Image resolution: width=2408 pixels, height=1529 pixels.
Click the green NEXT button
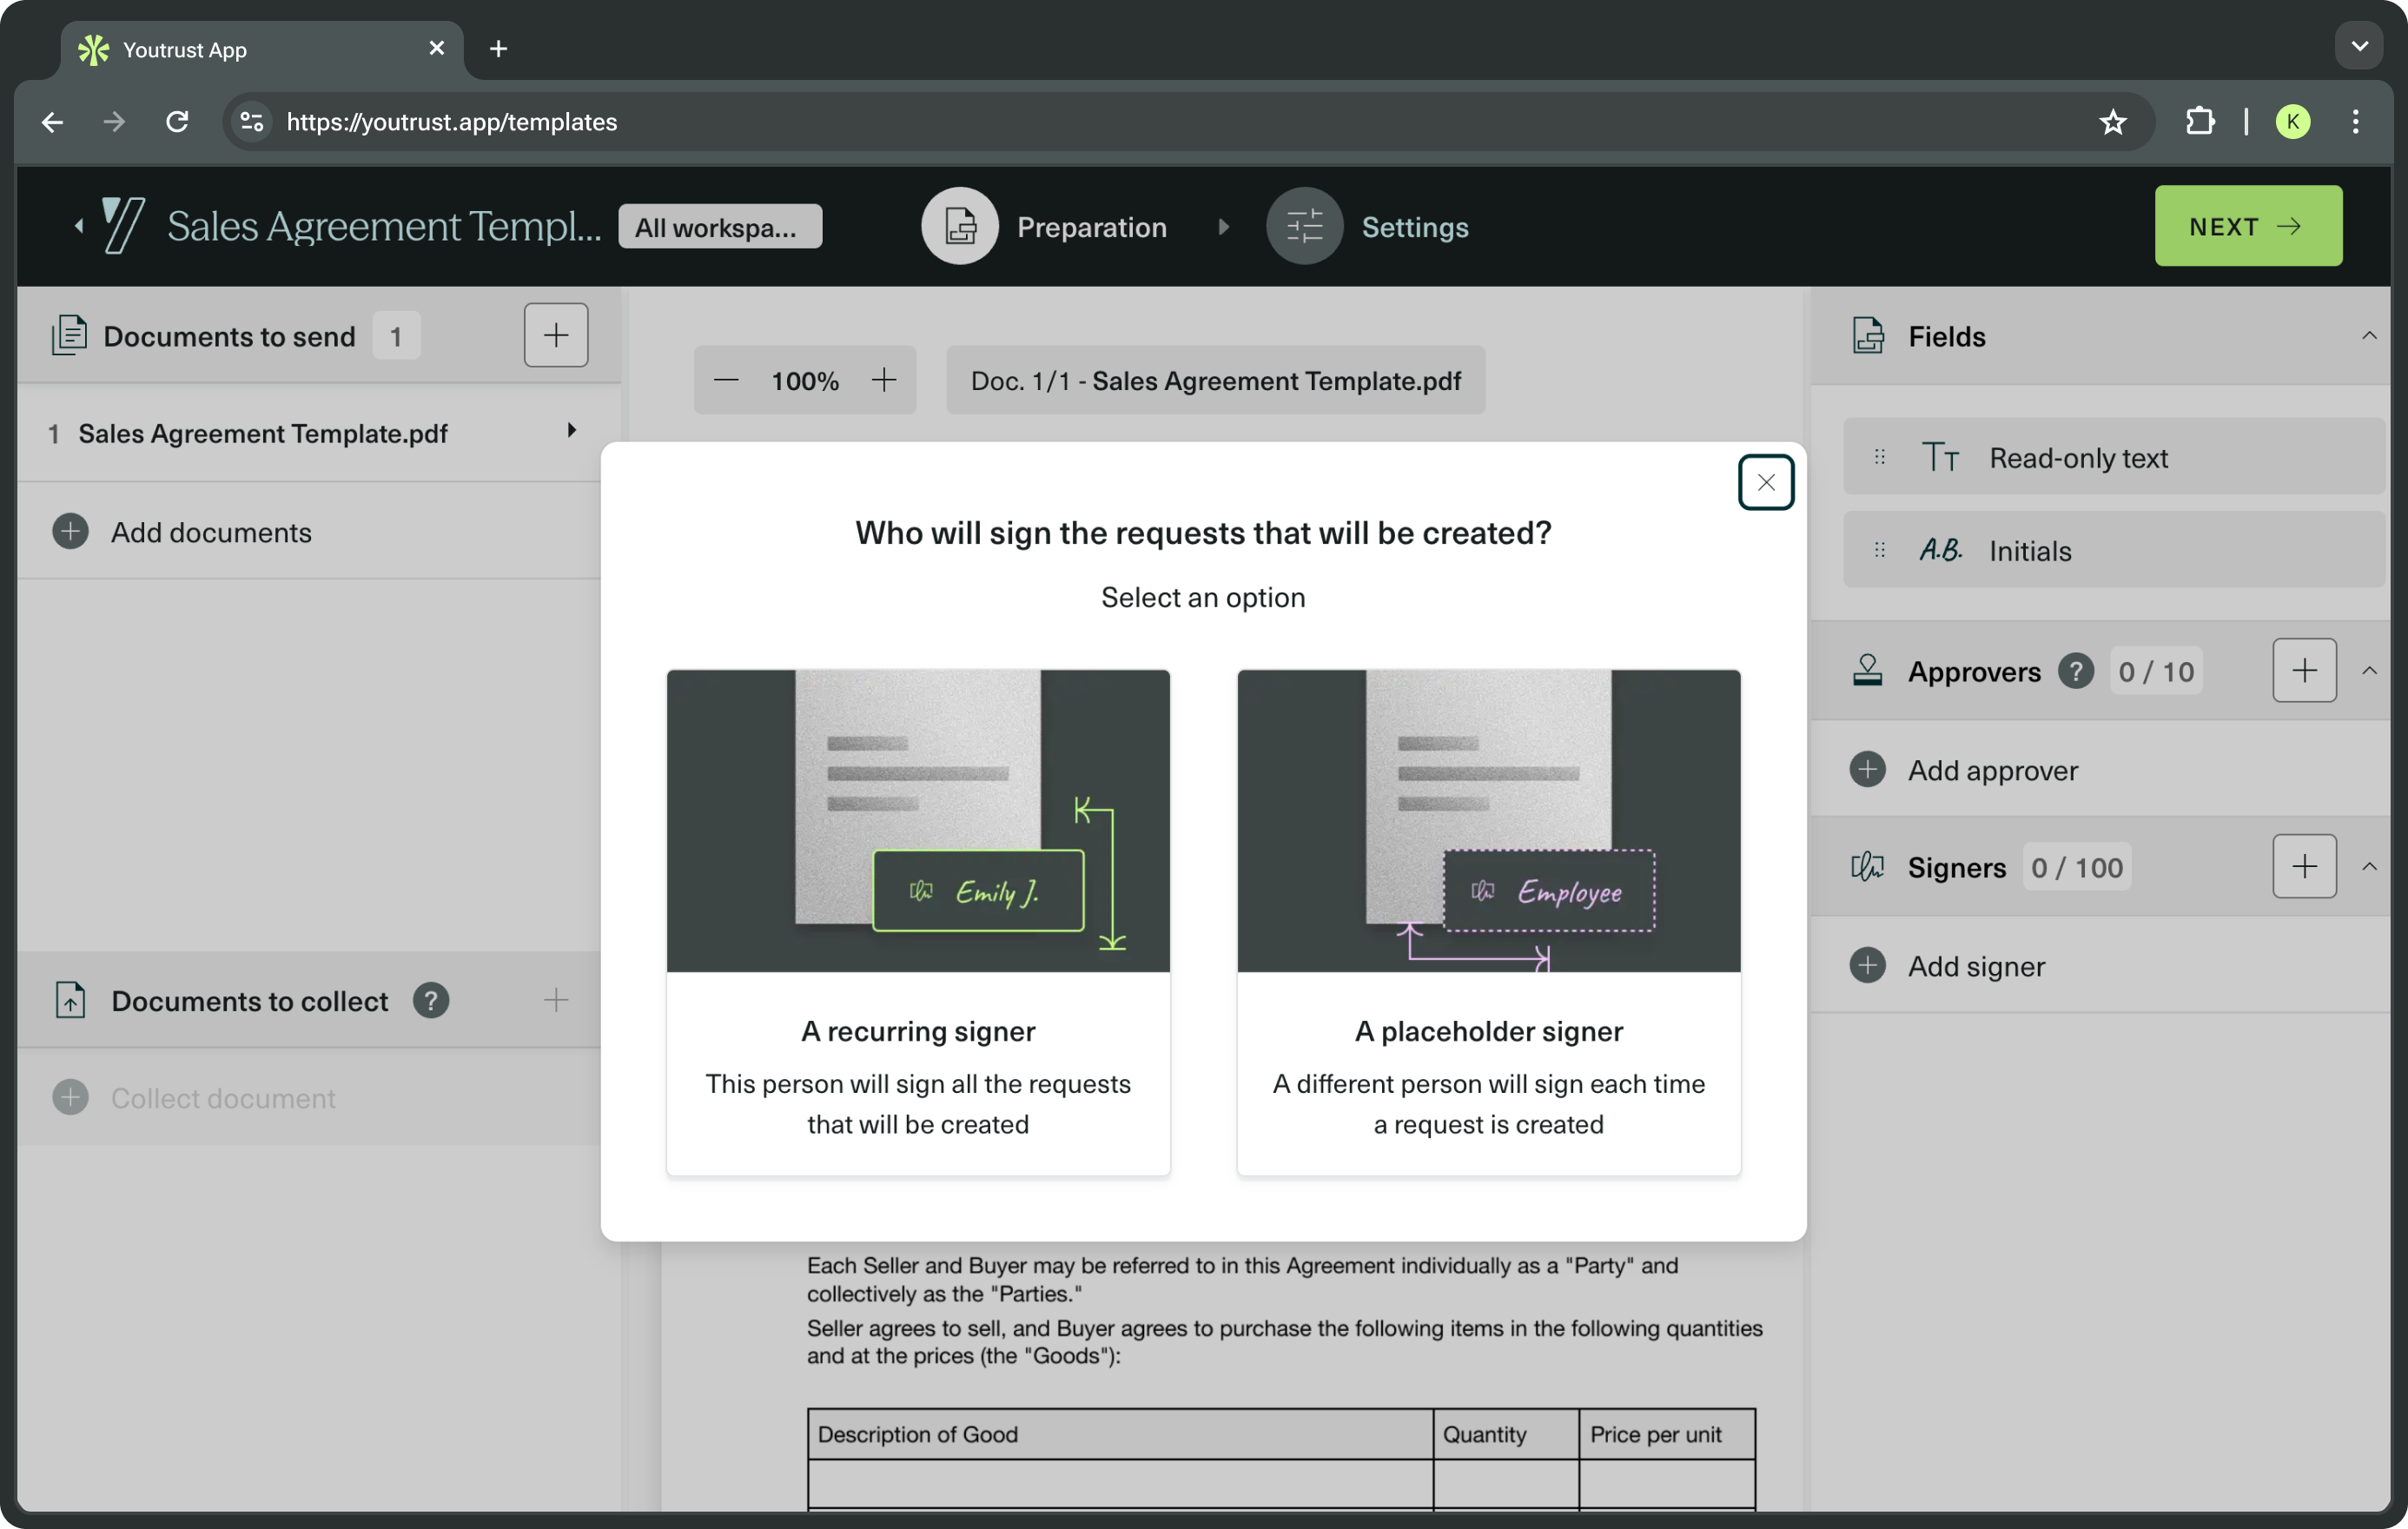[x=2247, y=226]
